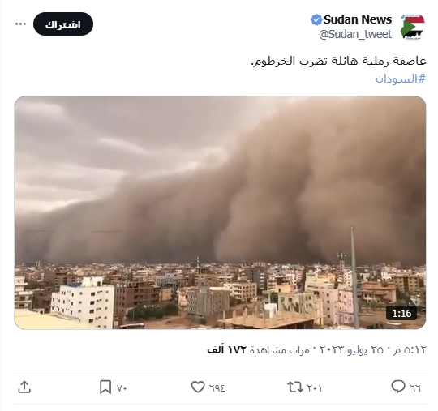Open the Sudan News profile name

pos(358,19)
